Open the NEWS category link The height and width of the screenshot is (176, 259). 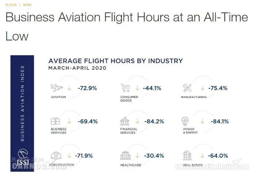tap(27, 5)
